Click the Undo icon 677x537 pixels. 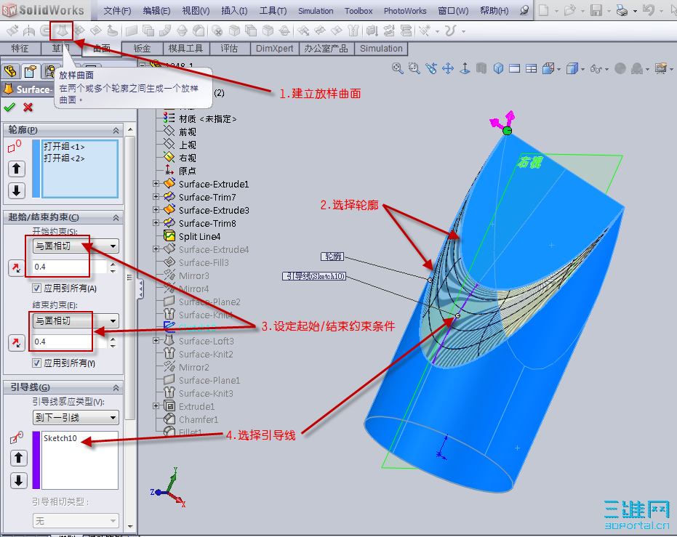tap(648, 10)
